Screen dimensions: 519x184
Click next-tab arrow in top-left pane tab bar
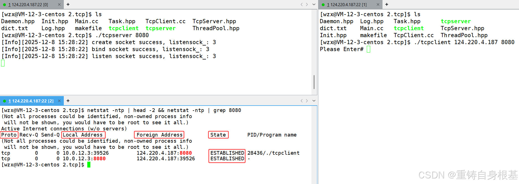307,4
